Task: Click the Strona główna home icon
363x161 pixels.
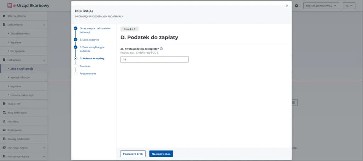Action: (x=4, y=16)
